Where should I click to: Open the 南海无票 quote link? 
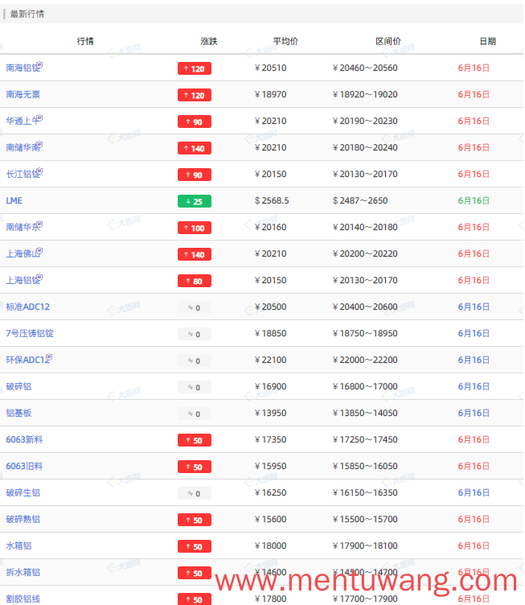[23, 95]
